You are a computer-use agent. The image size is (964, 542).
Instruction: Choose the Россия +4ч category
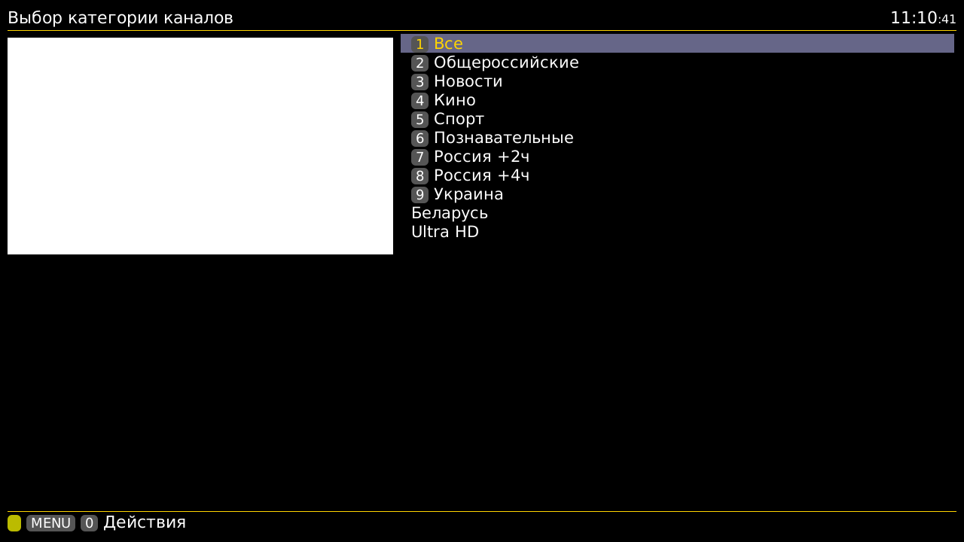point(481,175)
